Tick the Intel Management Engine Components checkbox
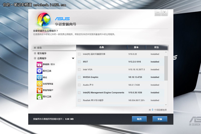 coord(79,93)
